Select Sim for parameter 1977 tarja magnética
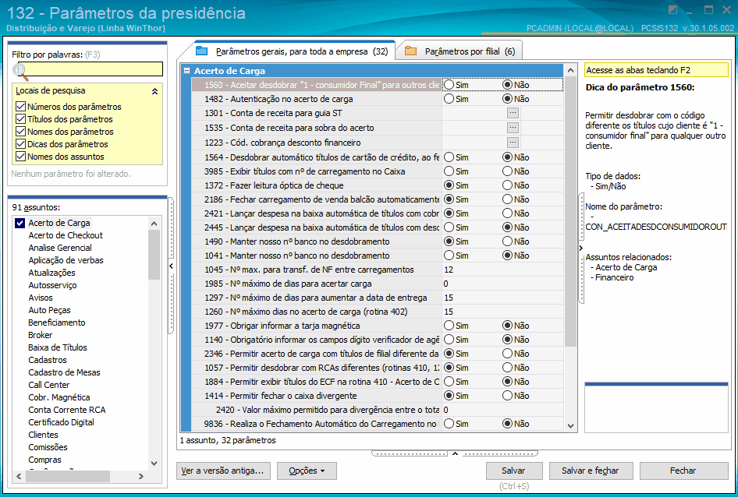 pyautogui.click(x=449, y=326)
